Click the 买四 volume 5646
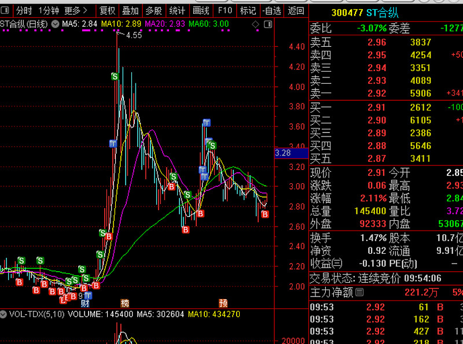This screenshot has height=344, width=463. [x=421, y=146]
